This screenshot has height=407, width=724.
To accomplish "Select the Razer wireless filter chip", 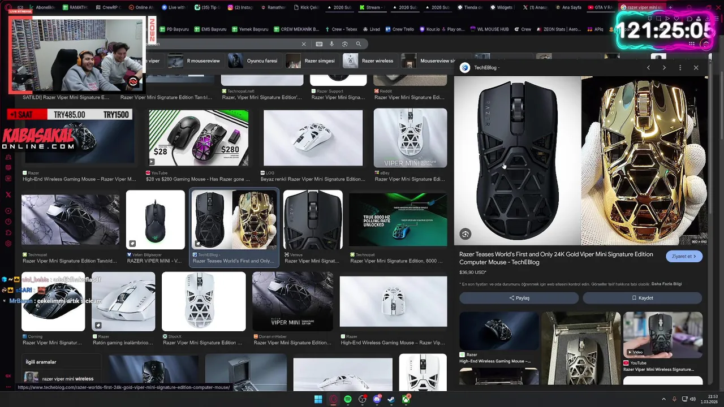I will tap(369, 60).
